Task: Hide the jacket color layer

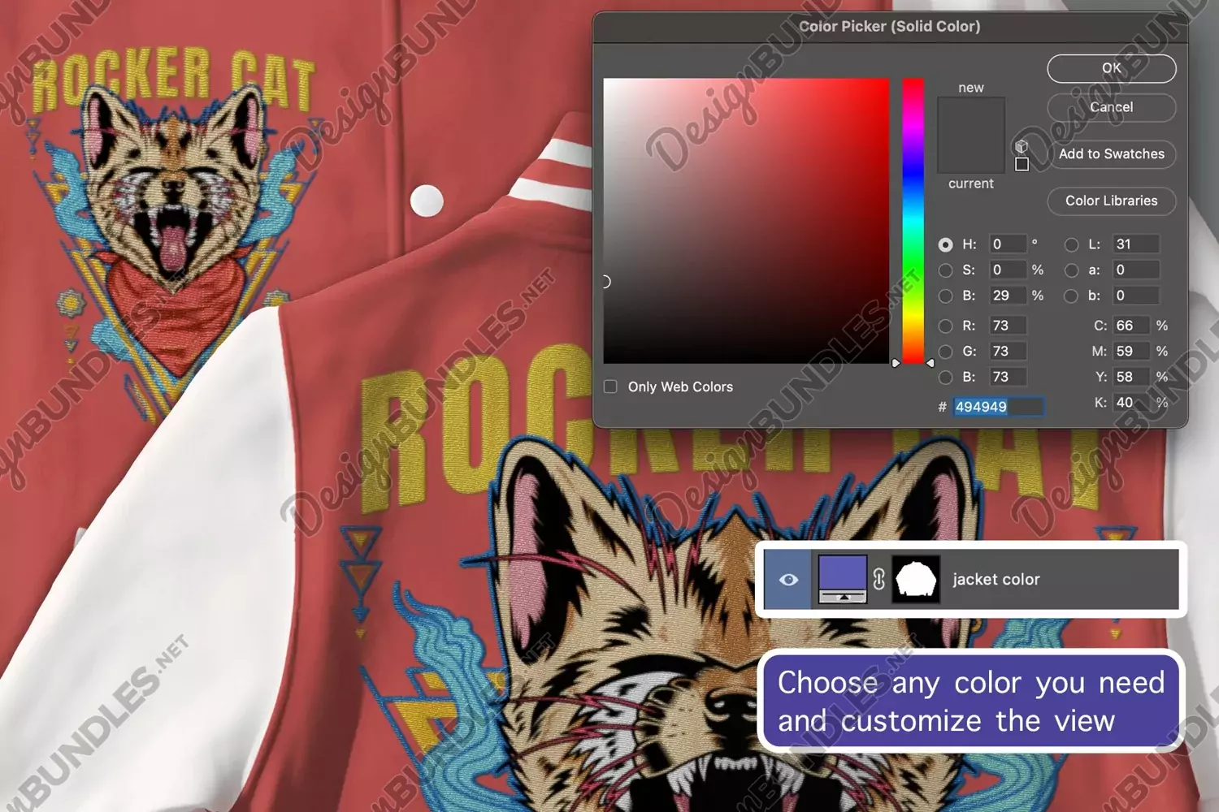Action: click(x=788, y=580)
